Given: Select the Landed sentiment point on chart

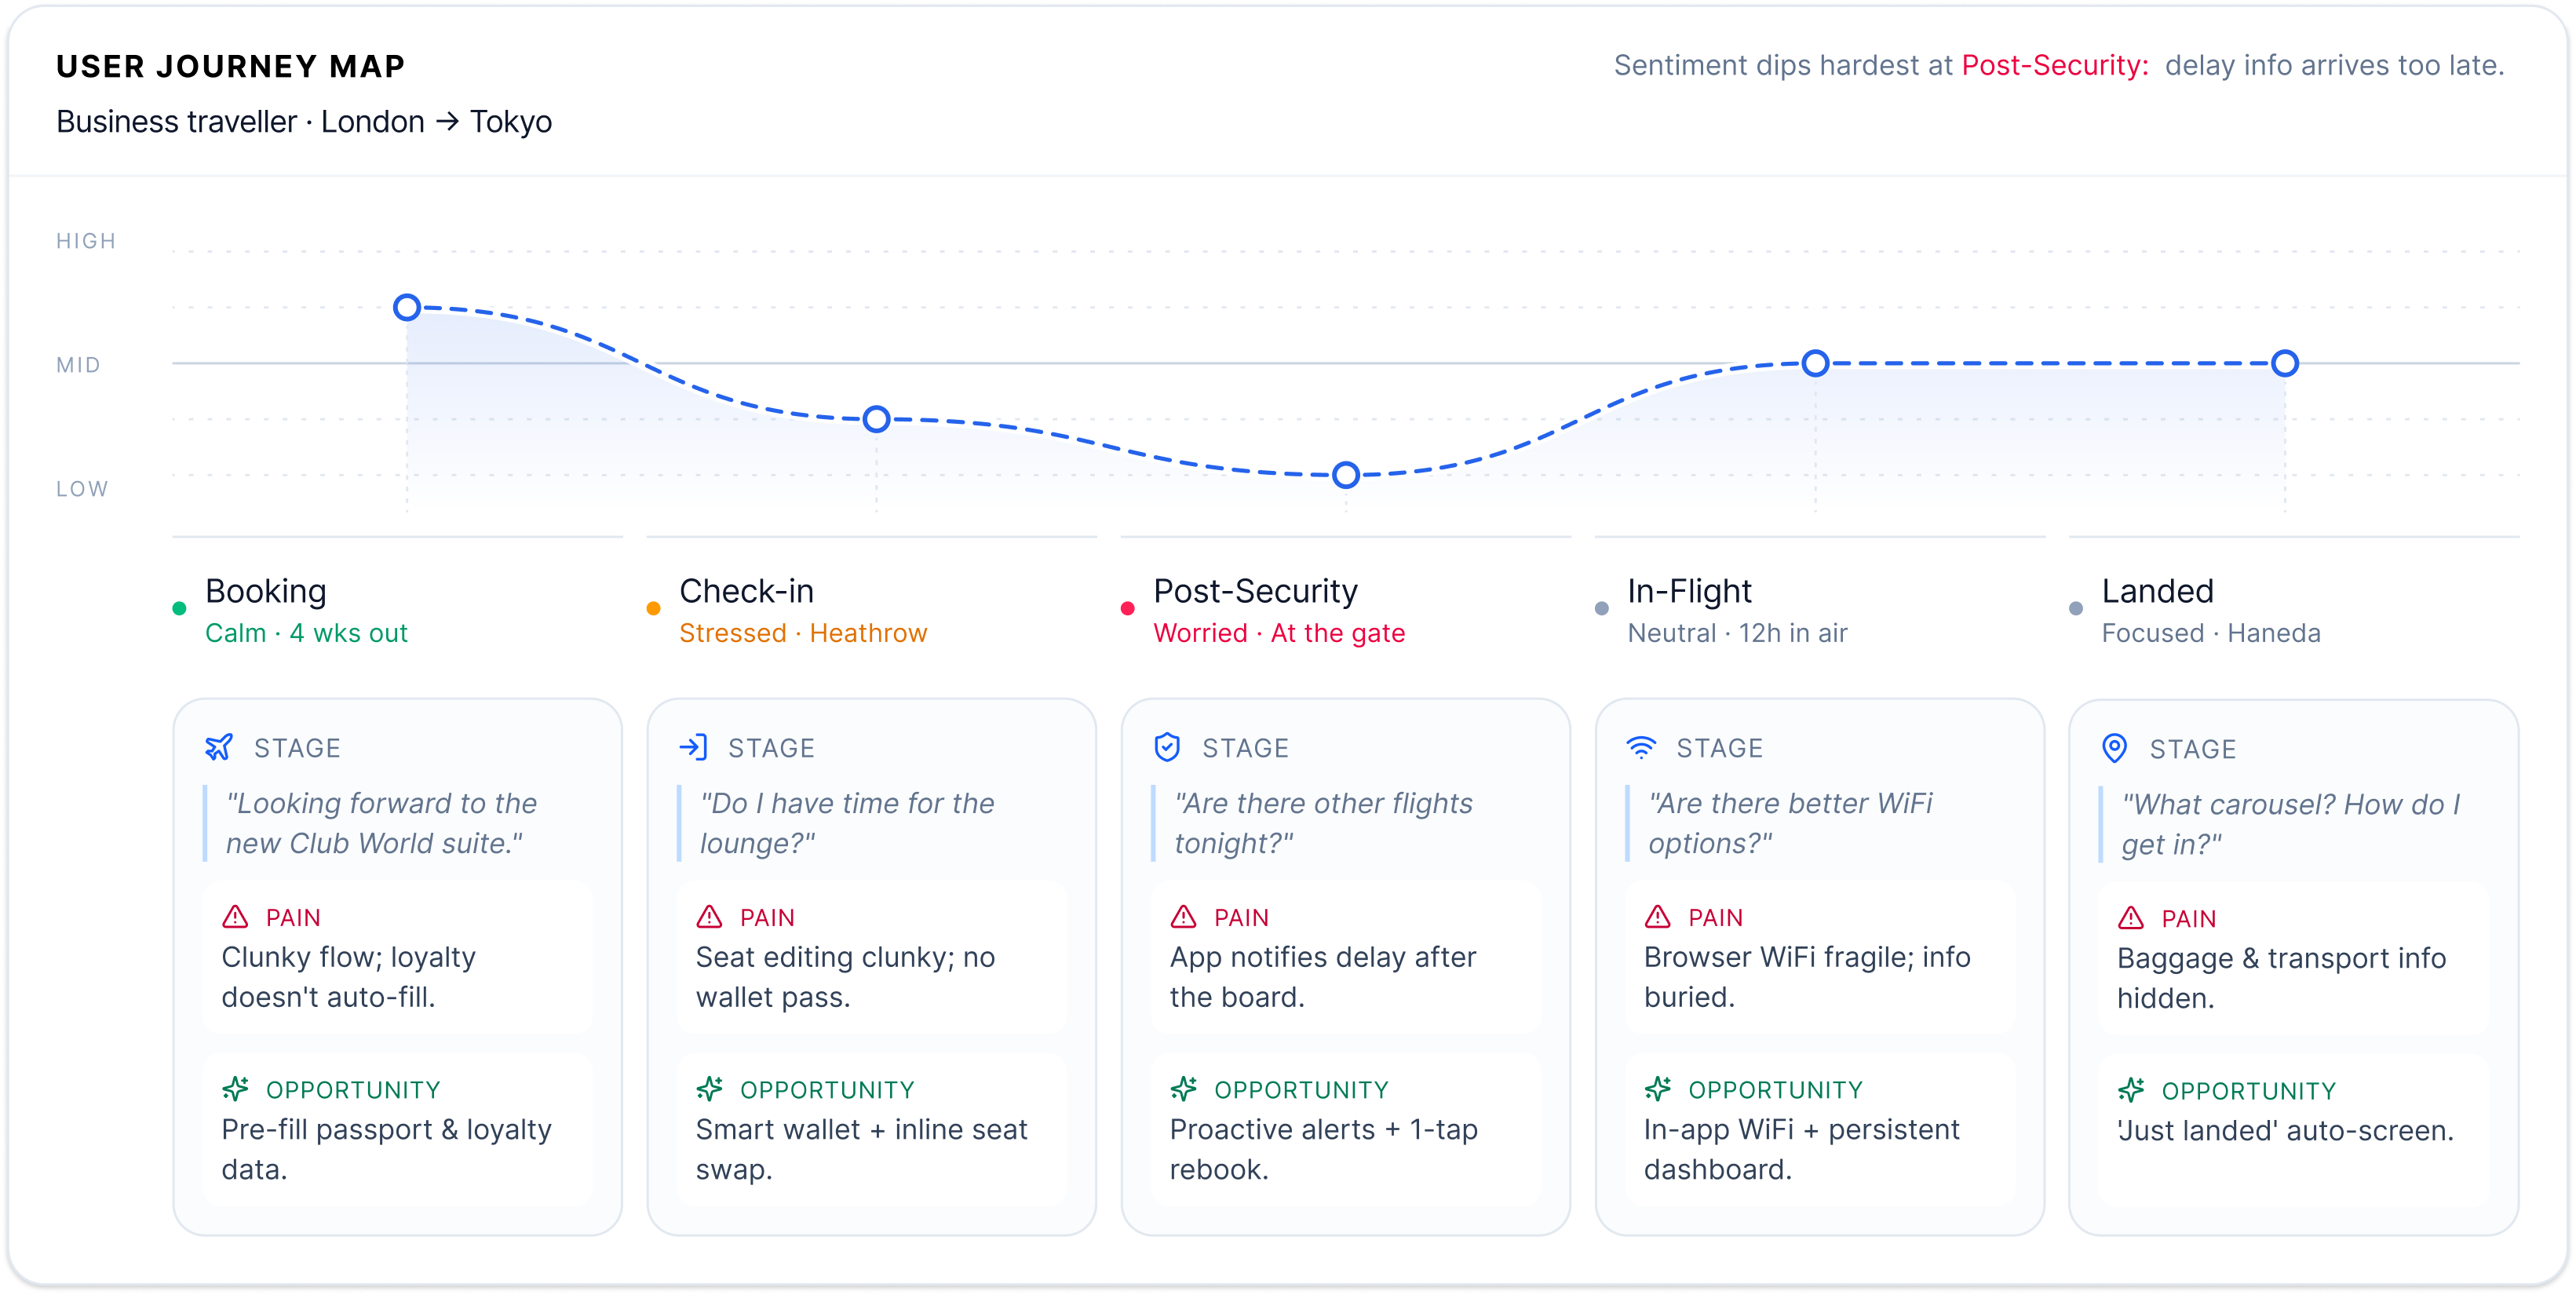Looking at the screenshot, I should click(2284, 363).
